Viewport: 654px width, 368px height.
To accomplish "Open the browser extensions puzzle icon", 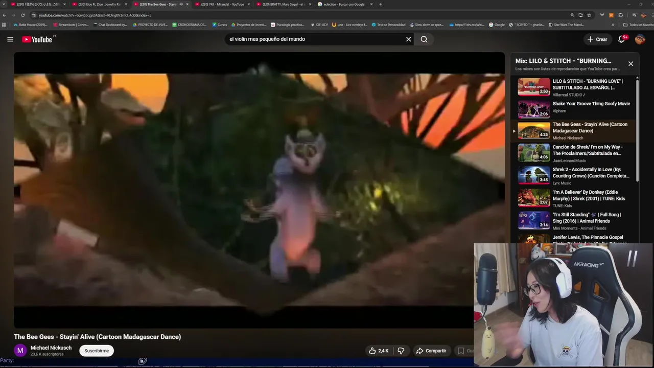I will pos(620,15).
